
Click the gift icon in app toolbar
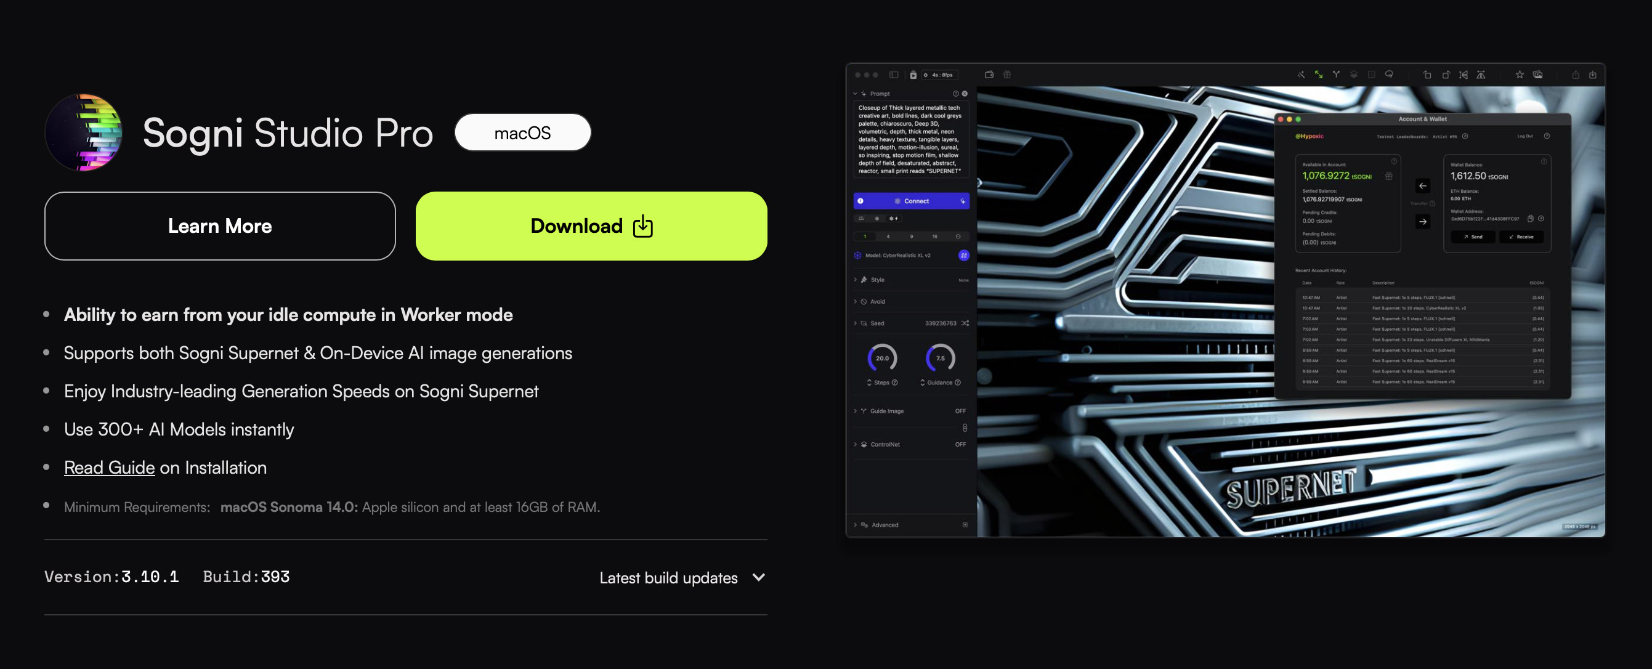[1007, 75]
